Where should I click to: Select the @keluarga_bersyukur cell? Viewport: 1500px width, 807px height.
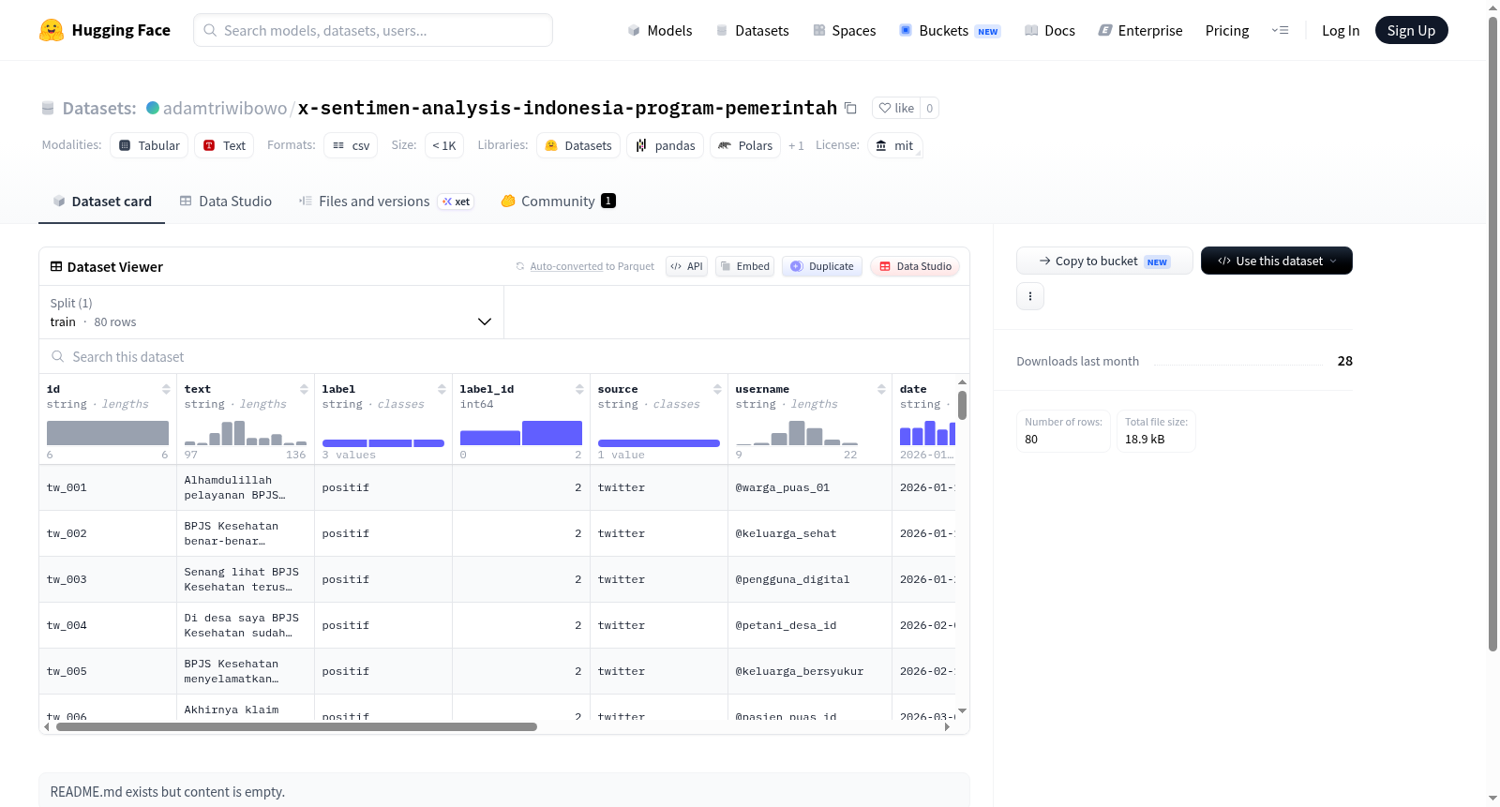click(x=810, y=671)
